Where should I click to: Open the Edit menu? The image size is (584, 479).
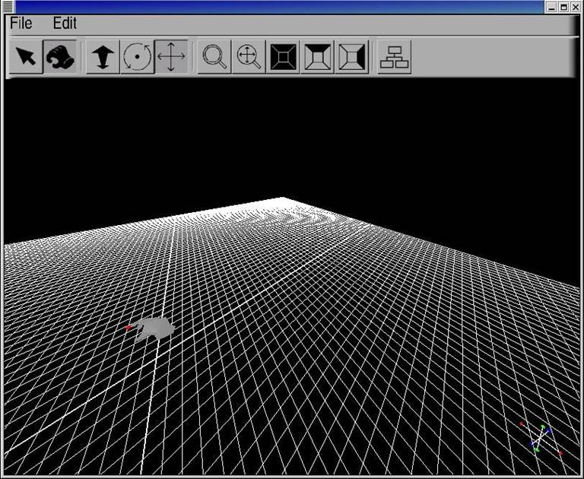(x=65, y=23)
